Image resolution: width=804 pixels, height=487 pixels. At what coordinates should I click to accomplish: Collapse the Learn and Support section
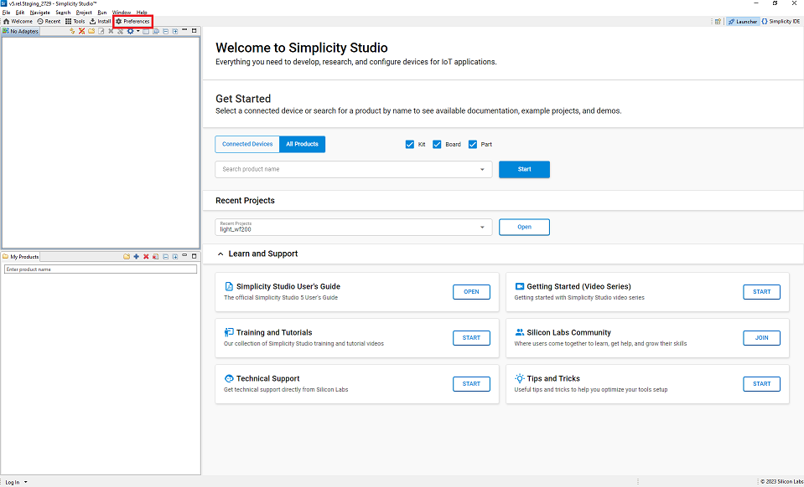220,254
